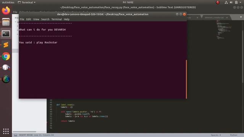Click Spaces: 4 indentation in status bar
The height and width of the screenshot is (137, 244).
coord(216,135)
